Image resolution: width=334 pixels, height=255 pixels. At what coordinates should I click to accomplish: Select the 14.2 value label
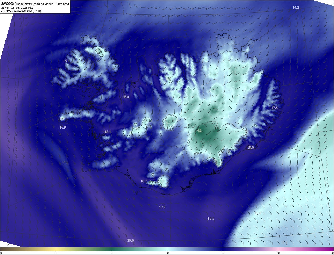[x=296, y=8]
